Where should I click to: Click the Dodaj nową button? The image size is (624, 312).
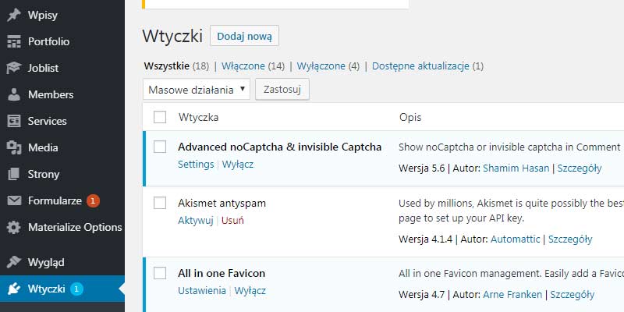[x=244, y=36]
